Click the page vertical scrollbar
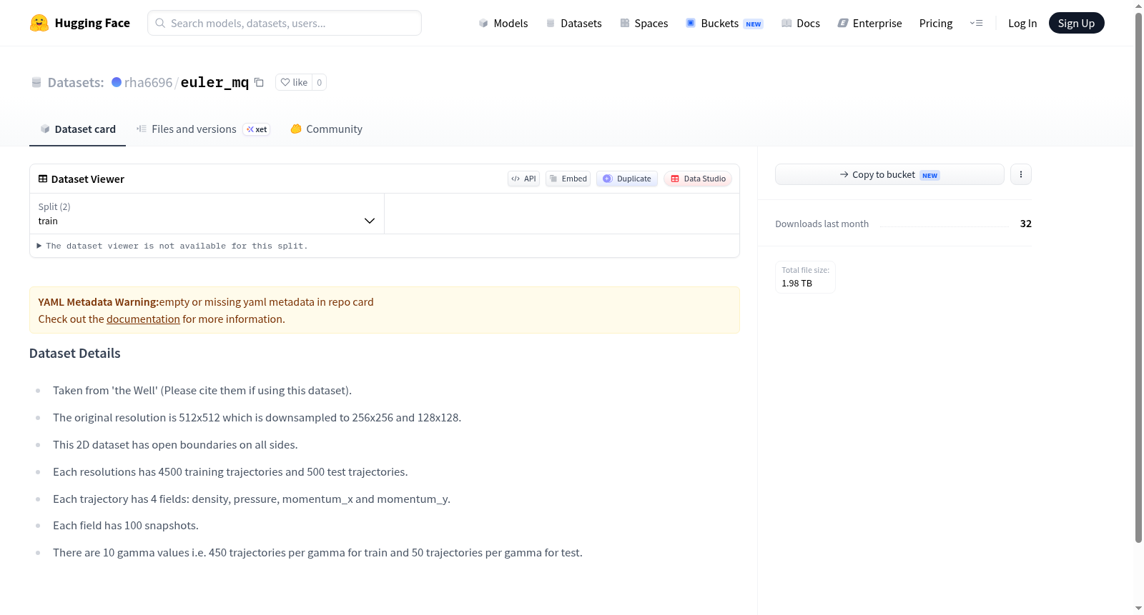 click(x=1138, y=279)
